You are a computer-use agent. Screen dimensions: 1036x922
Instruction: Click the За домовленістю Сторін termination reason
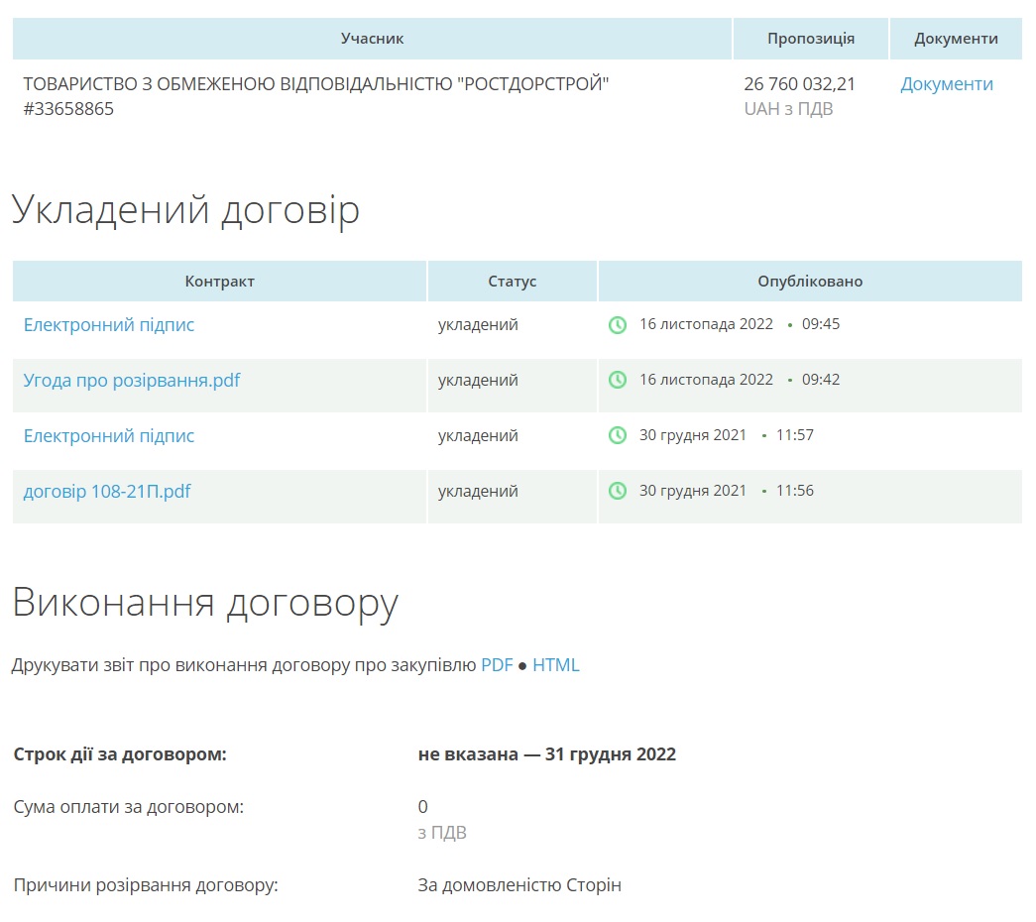tap(519, 885)
